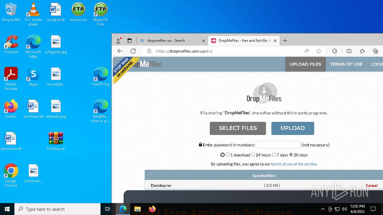Select the 1 download option
This screenshot has width=383, height=215.
pyautogui.click(x=228, y=155)
